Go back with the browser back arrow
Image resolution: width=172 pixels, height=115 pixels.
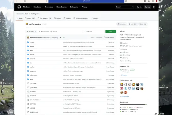pyautogui.click(x=17, y=1)
